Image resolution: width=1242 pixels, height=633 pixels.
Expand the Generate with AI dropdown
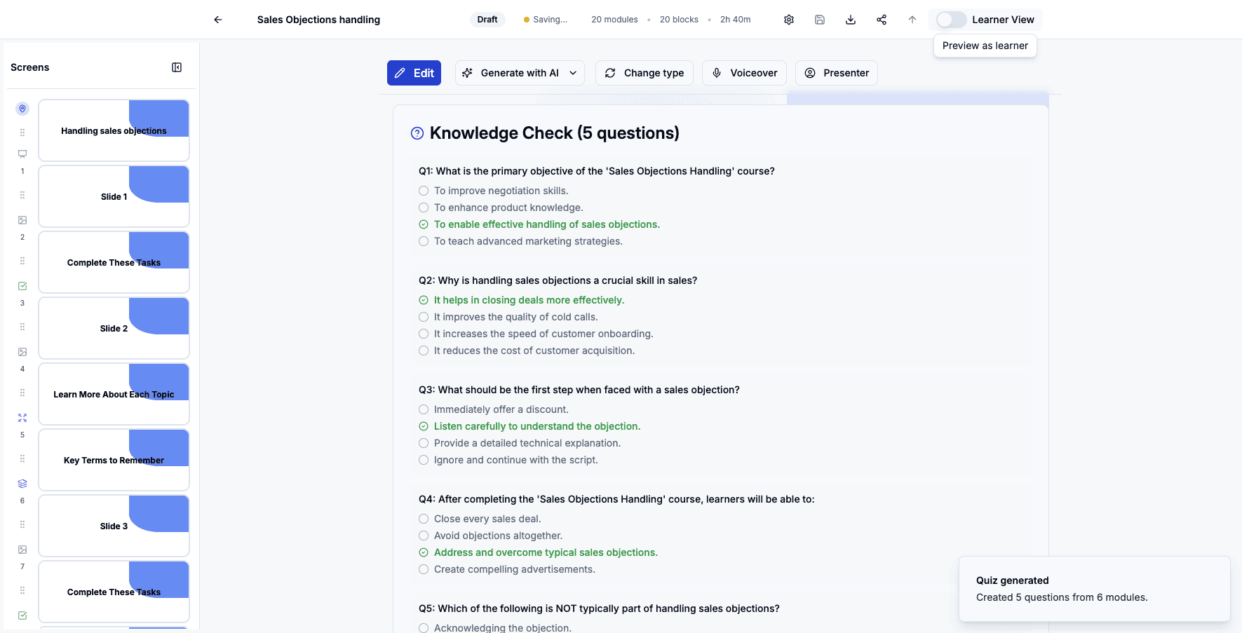pos(573,72)
